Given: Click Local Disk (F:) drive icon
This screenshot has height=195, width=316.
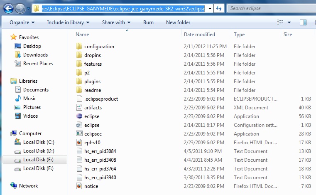Looking at the screenshot, I should (x=18, y=169).
